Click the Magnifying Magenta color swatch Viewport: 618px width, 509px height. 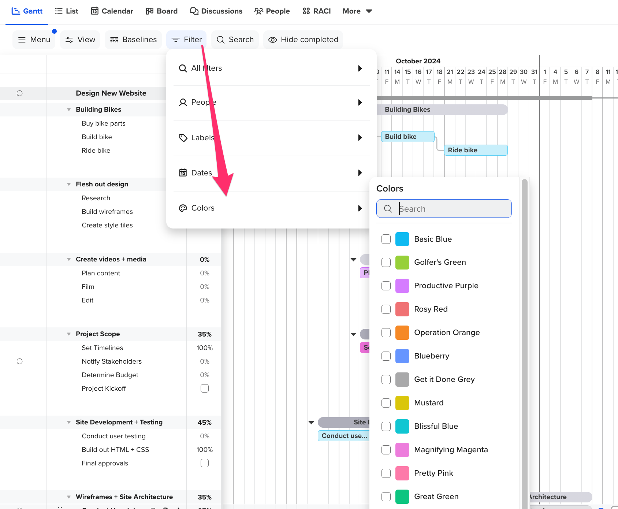[402, 450]
